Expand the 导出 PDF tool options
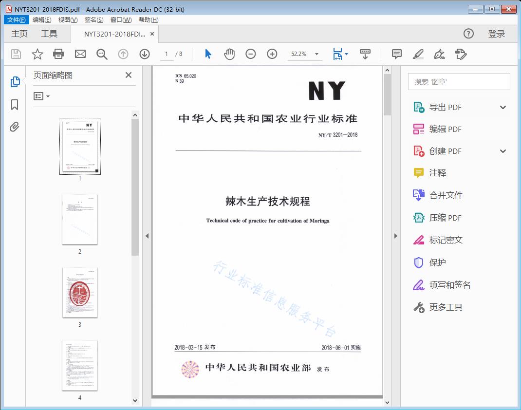 click(503, 108)
